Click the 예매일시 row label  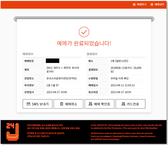(x=93, y=85)
